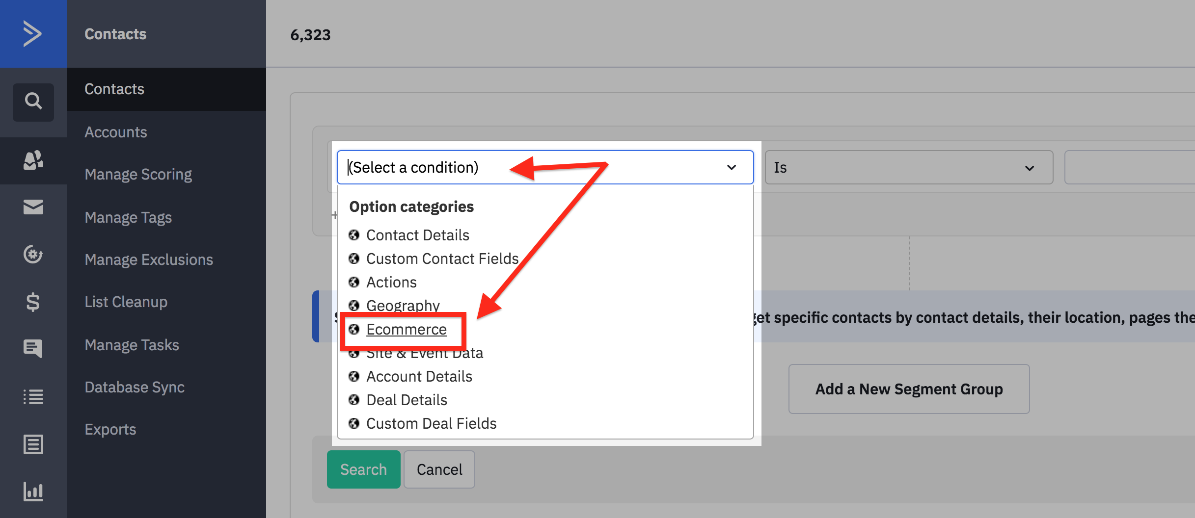
Task: Open Manage Exclusions
Action: point(149,259)
